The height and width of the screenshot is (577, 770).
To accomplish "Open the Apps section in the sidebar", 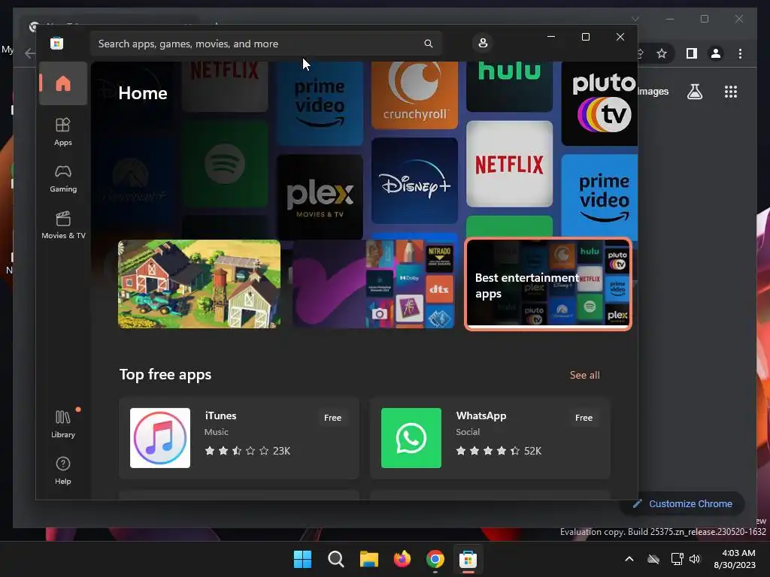I will coord(63,132).
